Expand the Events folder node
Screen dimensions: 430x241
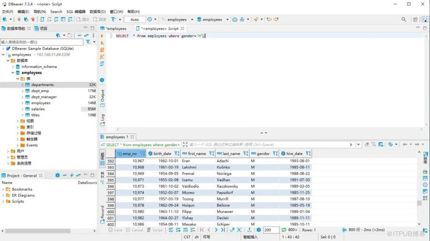(17, 145)
